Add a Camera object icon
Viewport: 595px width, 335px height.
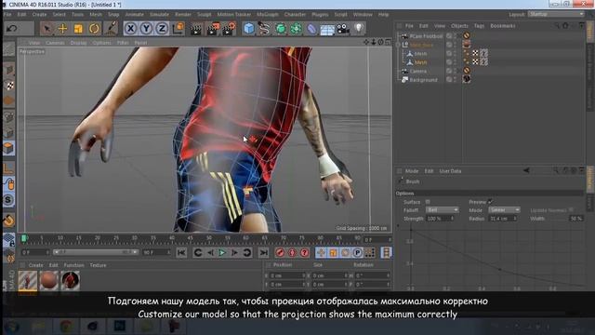pos(343,29)
